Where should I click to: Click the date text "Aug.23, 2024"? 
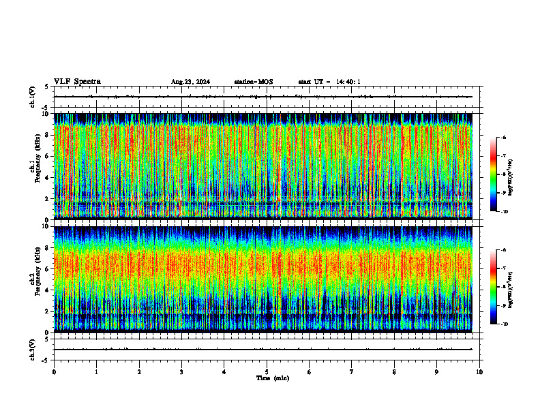point(190,82)
